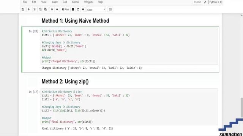Screen dimensions: 243x136
Task: Click the pencil edit mode icon
Action: pos(205,2)
